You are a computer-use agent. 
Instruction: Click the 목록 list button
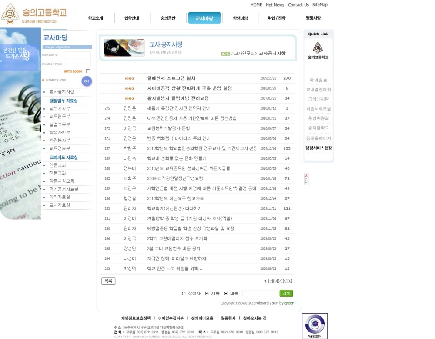click(108, 281)
